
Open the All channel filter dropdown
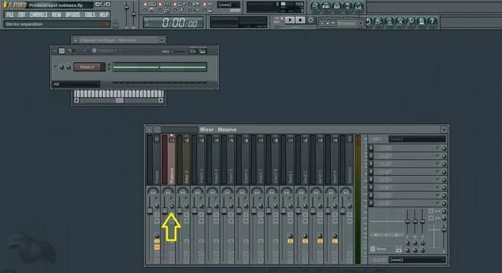(76, 84)
